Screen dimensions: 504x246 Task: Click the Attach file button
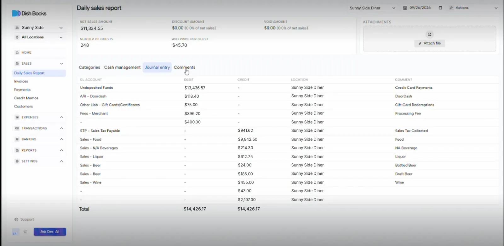[x=429, y=43]
